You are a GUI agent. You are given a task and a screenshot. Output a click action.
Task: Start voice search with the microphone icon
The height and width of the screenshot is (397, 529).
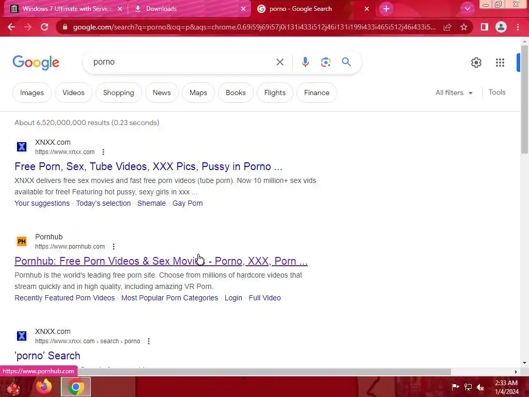point(305,62)
